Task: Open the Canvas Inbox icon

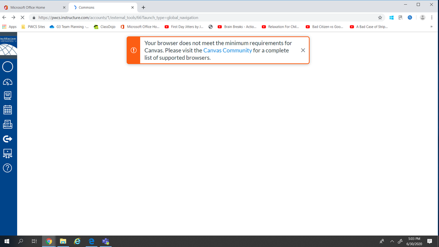Action: tap(7, 124)
